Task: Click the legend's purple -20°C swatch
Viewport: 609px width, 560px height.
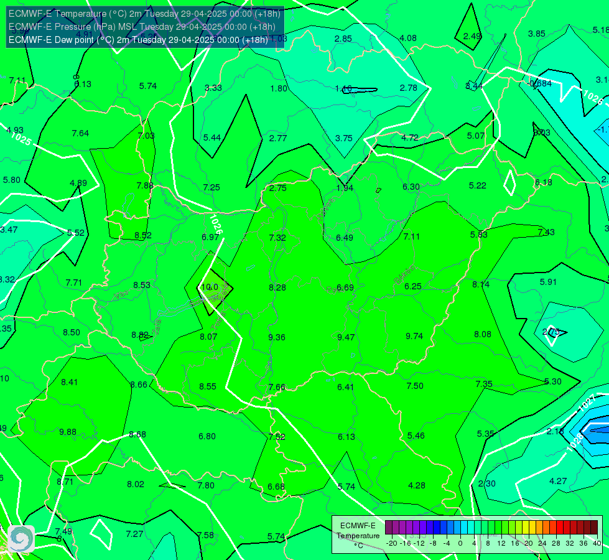Action: coord(389,528)
